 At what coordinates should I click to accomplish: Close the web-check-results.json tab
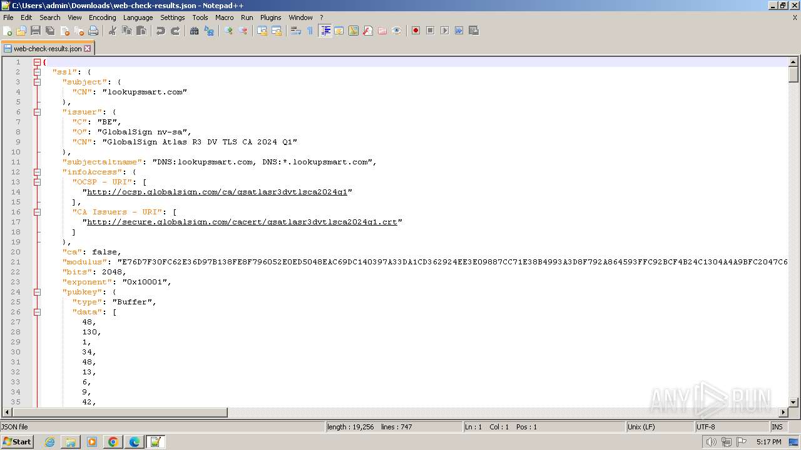pyautogui.click(x=87, y=48)
